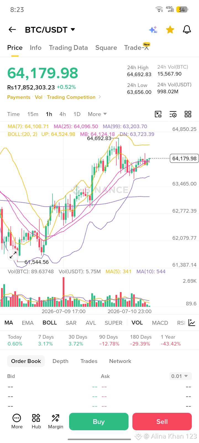The height and width of the screenshot is (443, 199).
Task: Toggle the favorite star icon
Action: [x=170, y=30]
